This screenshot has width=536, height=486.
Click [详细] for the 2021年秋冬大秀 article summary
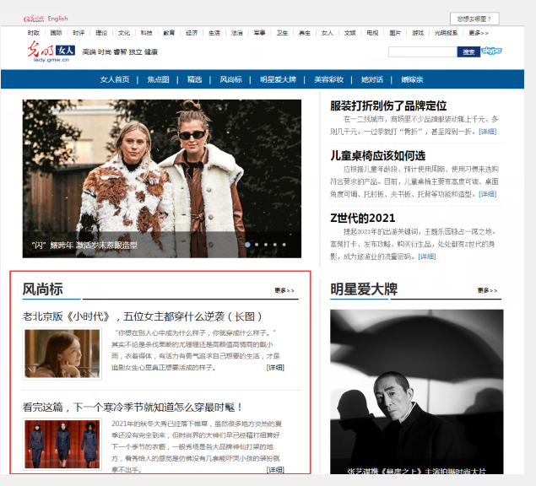(275, 470)
